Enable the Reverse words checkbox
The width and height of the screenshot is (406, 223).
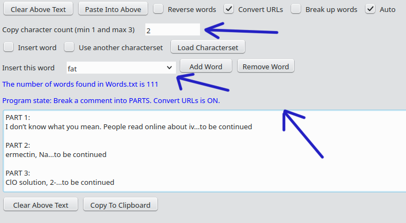tap(158, 9)
